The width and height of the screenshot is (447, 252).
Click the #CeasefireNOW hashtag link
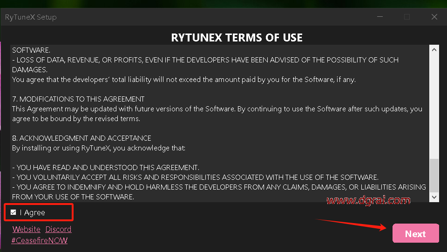40,240
